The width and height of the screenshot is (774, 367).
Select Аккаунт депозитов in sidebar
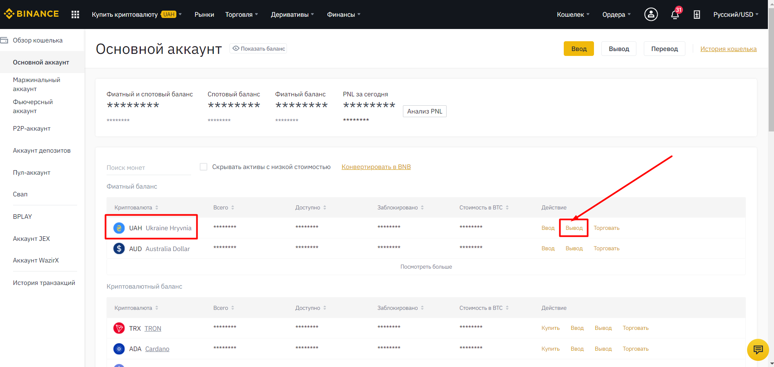click(42, 150)
